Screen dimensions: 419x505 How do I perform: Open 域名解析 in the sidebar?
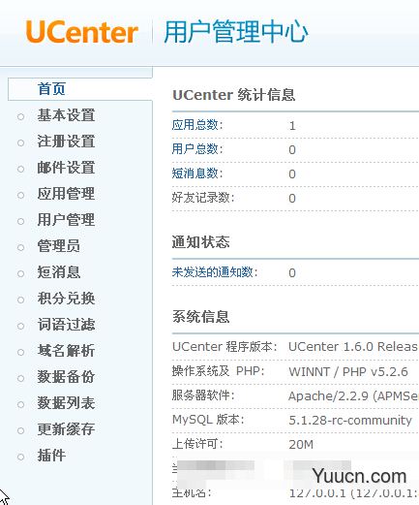(66, 351)
